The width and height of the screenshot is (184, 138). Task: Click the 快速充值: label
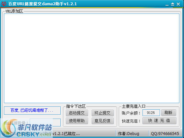pyautogui.click(x=131, y=121)
